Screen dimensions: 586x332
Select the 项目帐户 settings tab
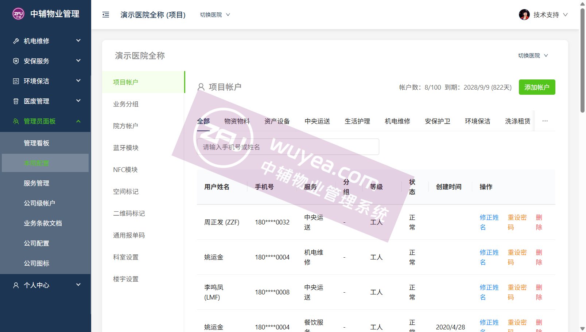click(x=143, y=82)
